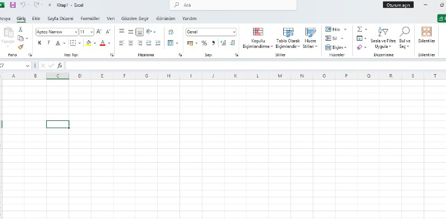Switch to the Veri tab
Screen dimensions: 446x219
pyautogui.click(x=110, y=18)
